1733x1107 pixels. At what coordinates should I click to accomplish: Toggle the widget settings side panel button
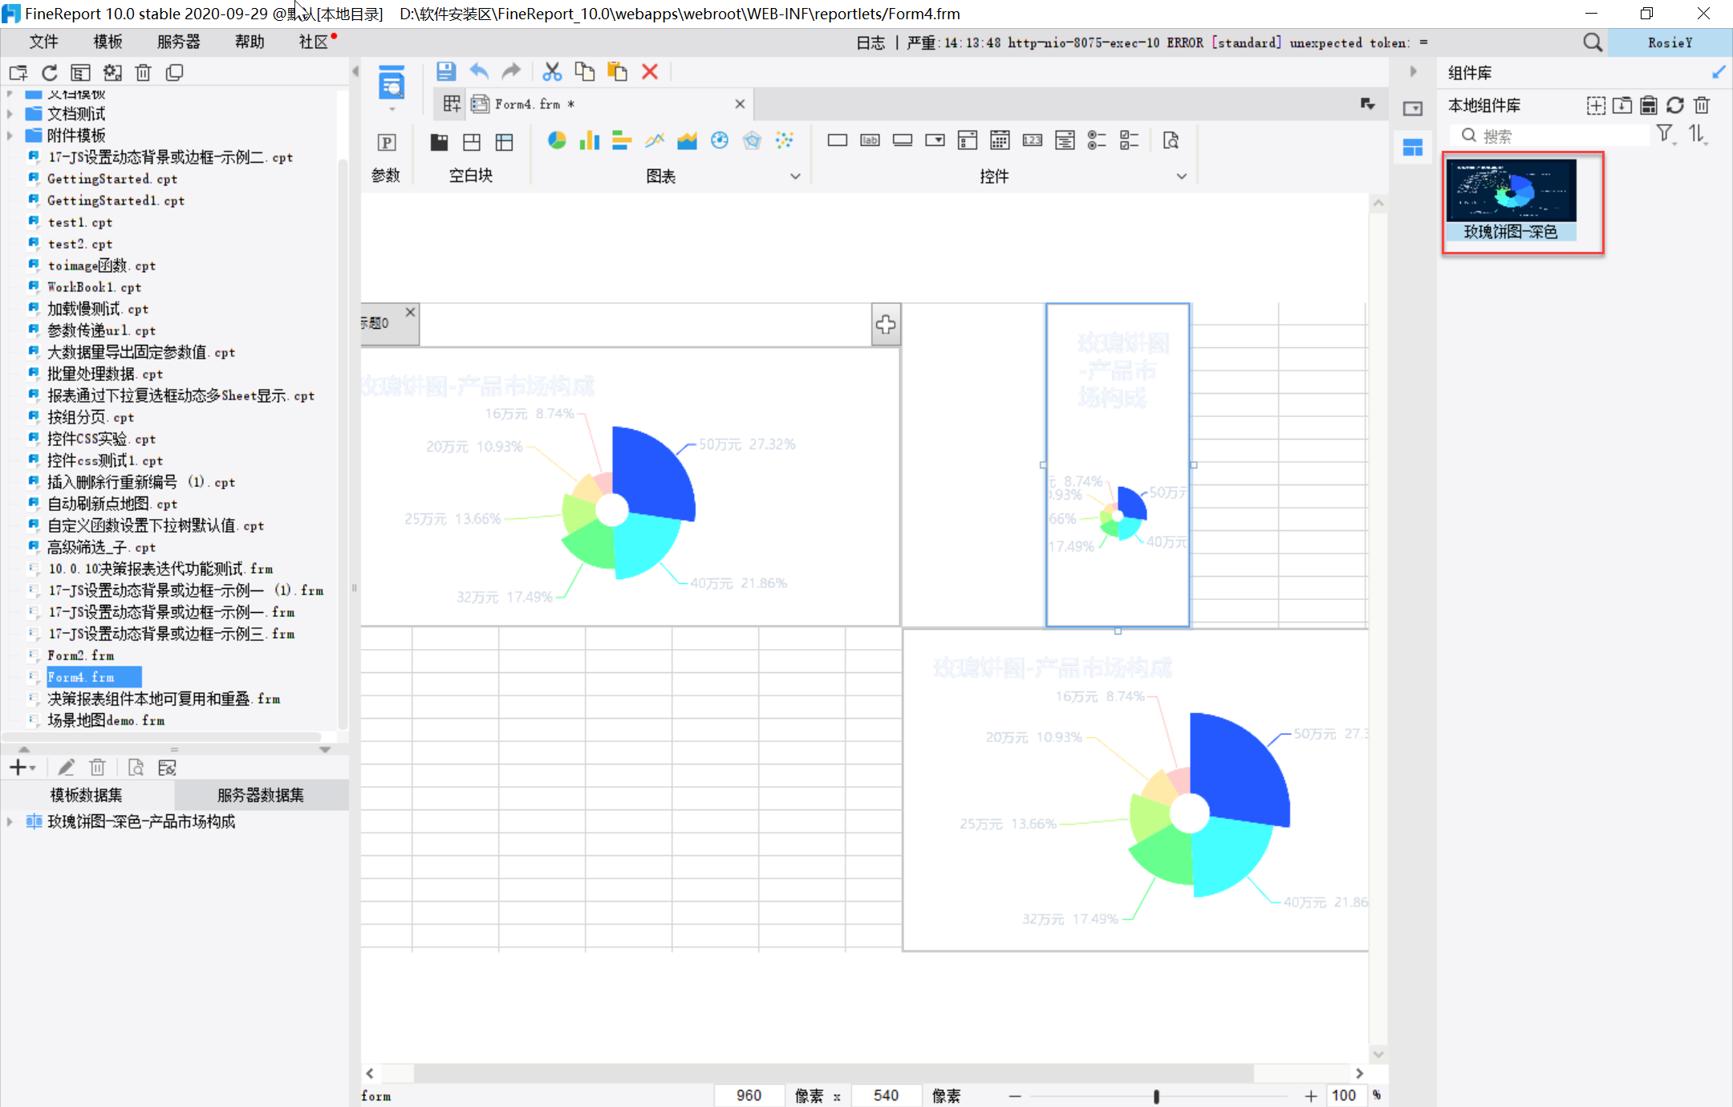[x=1413, y=109]
